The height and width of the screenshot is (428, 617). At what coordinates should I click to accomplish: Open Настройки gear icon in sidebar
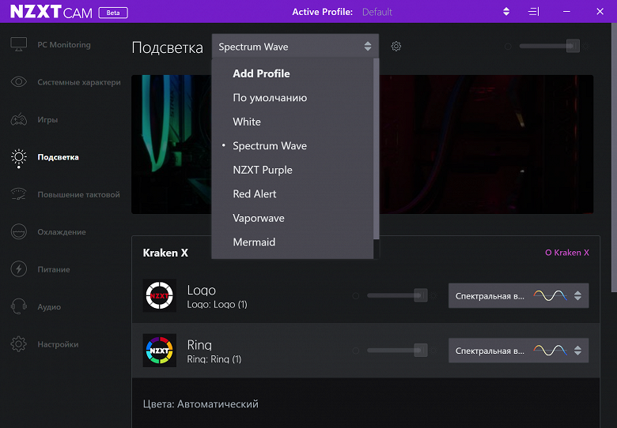point(19,344)
